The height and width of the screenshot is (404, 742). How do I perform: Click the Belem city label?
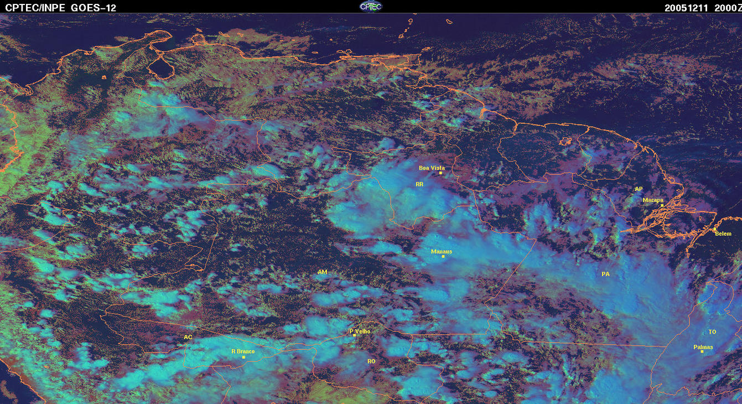tap(723, 234)
